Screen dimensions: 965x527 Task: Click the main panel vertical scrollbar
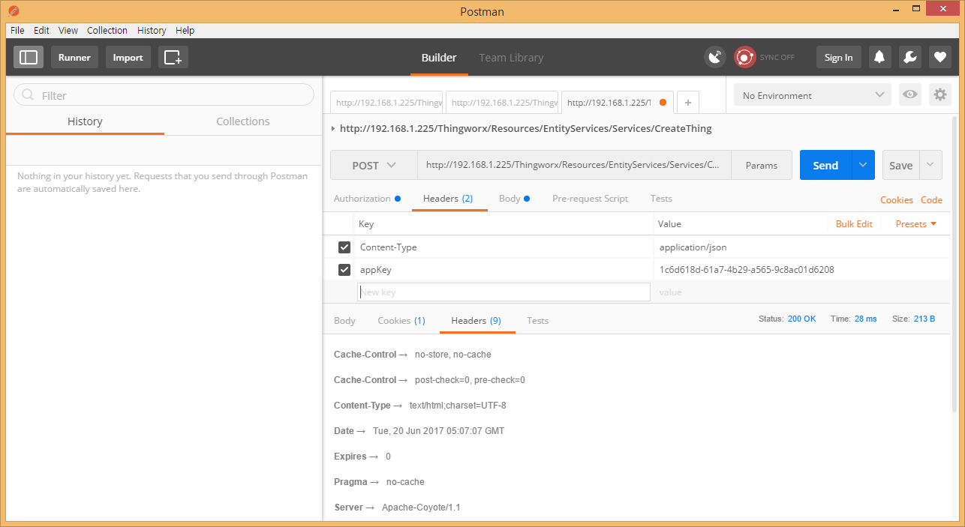click(x=954, y=262)
